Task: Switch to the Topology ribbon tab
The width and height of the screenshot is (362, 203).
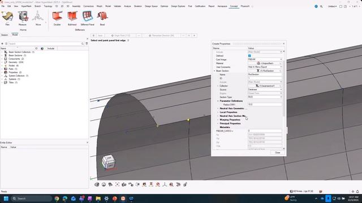Action: [48, 6]
